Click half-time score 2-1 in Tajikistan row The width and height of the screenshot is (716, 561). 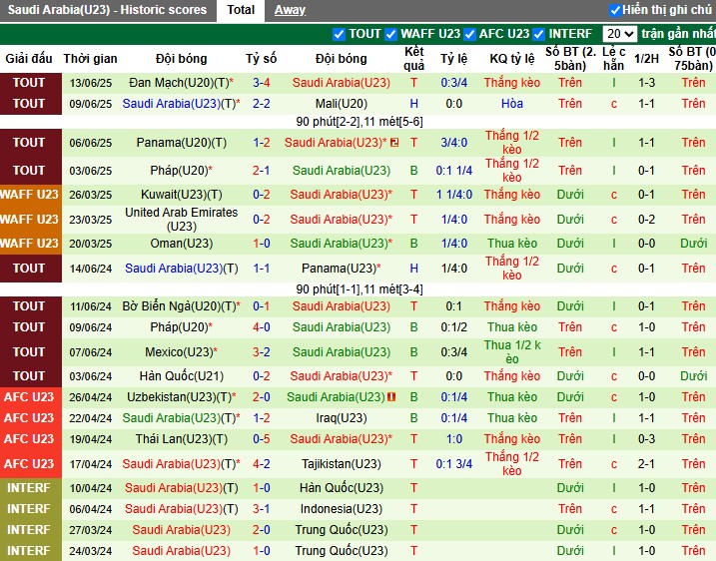click(x=646, y=464)
